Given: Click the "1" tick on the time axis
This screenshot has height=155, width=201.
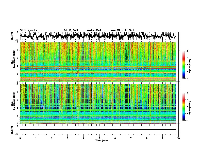Looking at the screenshot, I should tap(36, 138).
